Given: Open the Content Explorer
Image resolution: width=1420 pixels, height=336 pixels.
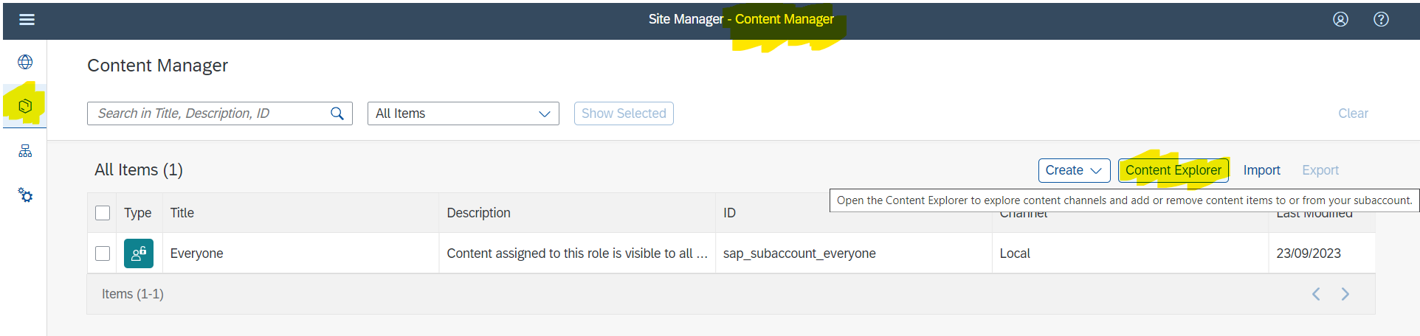Looking at the screenshot, I should [x=1173, y=170].
